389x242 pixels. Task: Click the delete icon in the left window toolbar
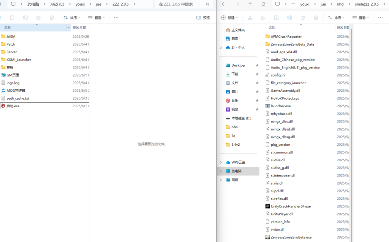[52, 18]
